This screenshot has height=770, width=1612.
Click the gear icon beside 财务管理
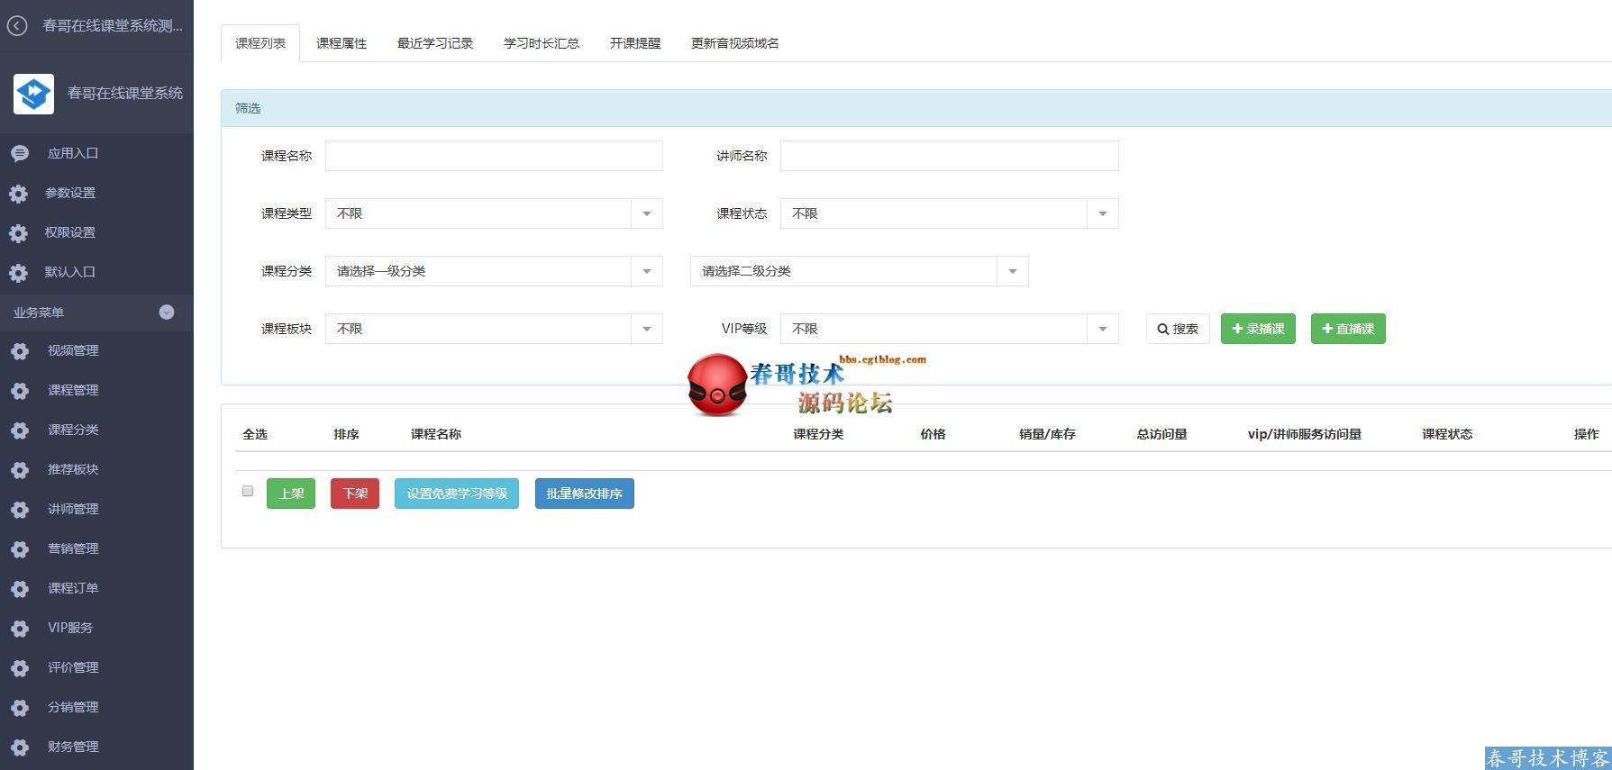click(19, 747)
